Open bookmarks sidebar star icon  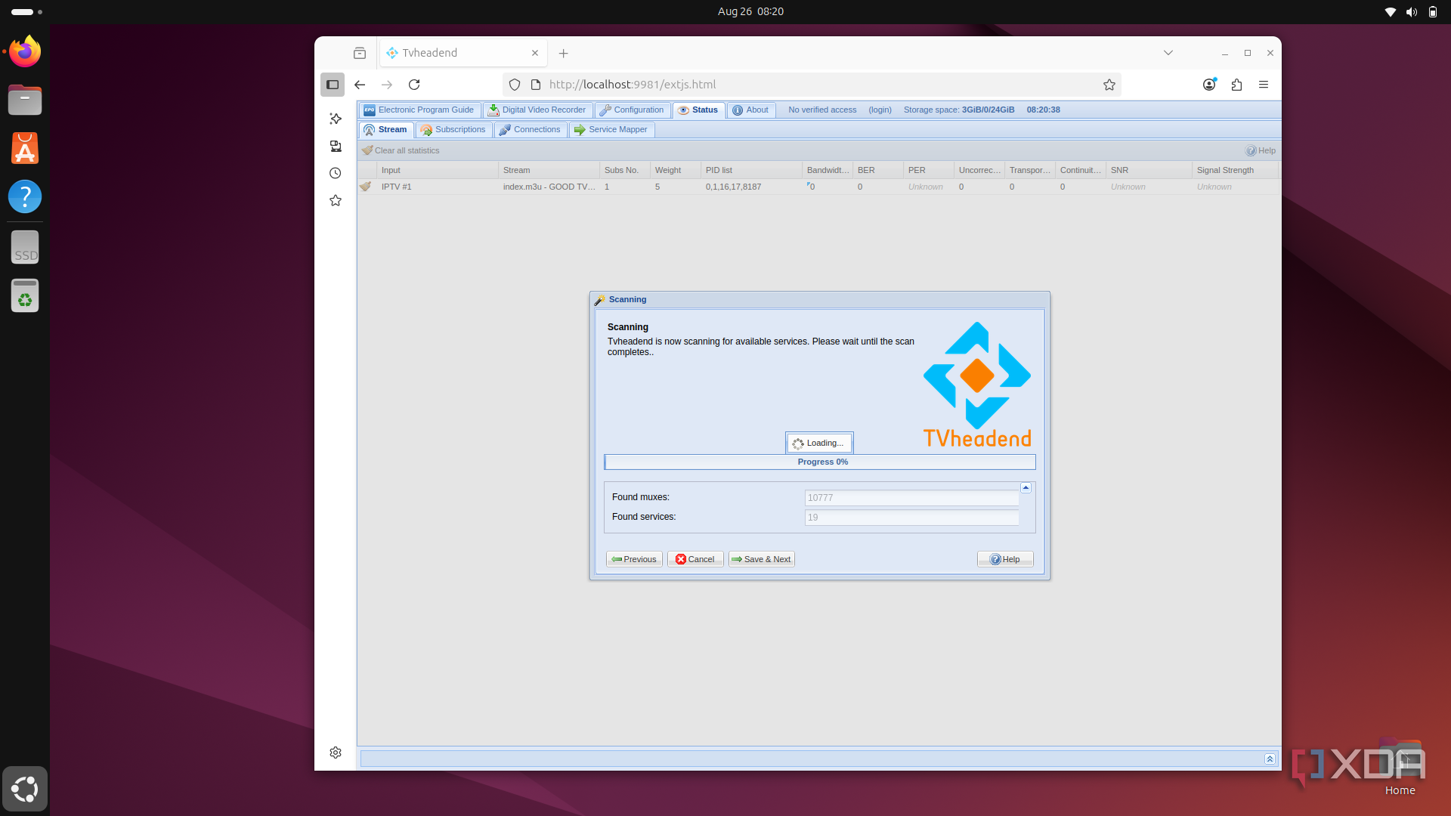tap(336, 200)
